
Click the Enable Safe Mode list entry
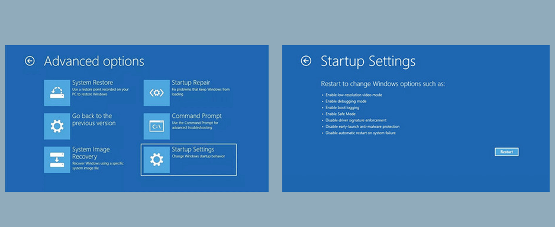[x=340, y=114]
